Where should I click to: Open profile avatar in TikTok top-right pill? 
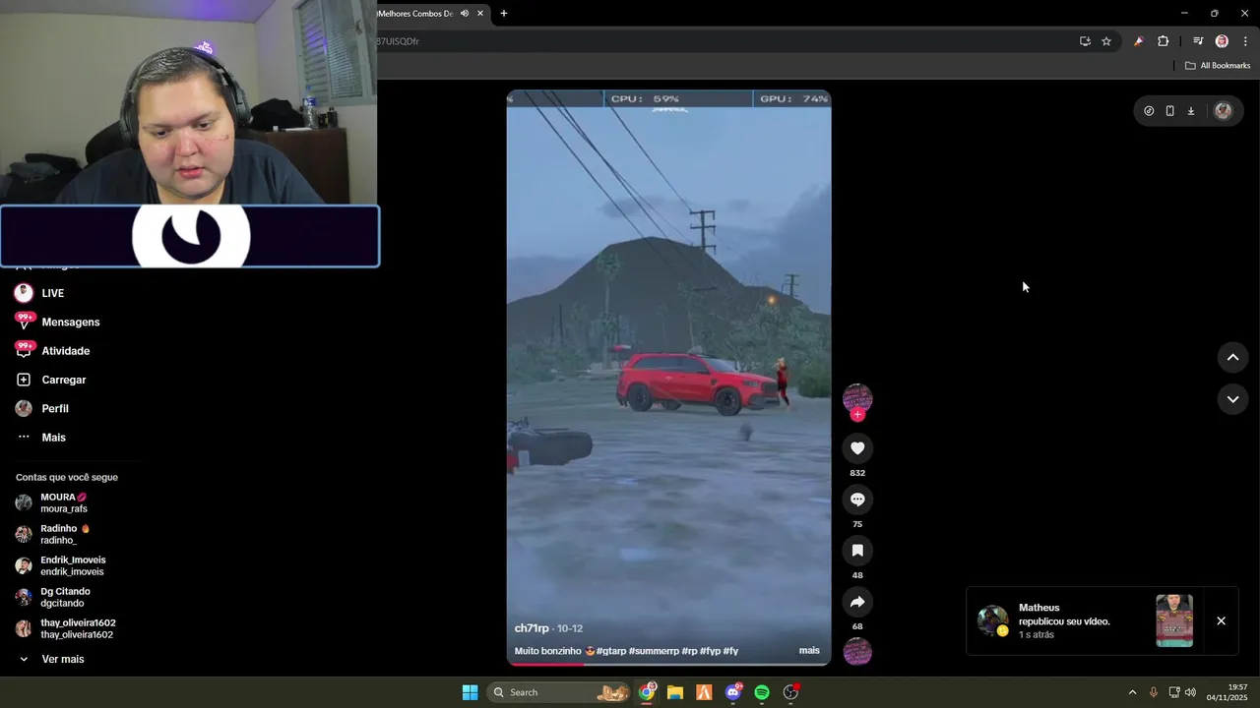1224,111
